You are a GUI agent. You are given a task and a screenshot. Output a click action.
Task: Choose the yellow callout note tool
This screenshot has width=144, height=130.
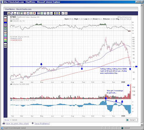31,13
